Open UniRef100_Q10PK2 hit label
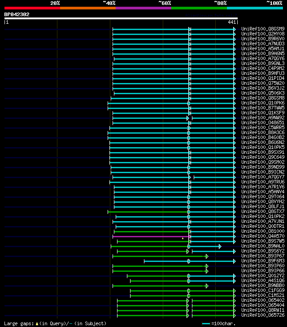This screenshot has height=327, width=287. [263, 217]
